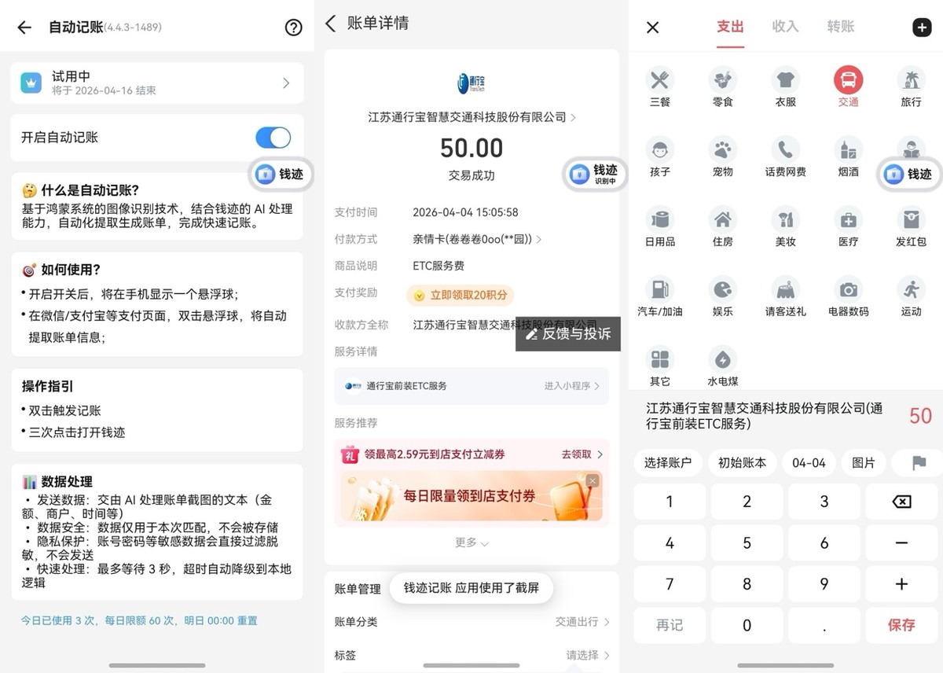The image size is (943, 673).
Task: Tap keypad decimal point key
Action: tap(824, 625)
